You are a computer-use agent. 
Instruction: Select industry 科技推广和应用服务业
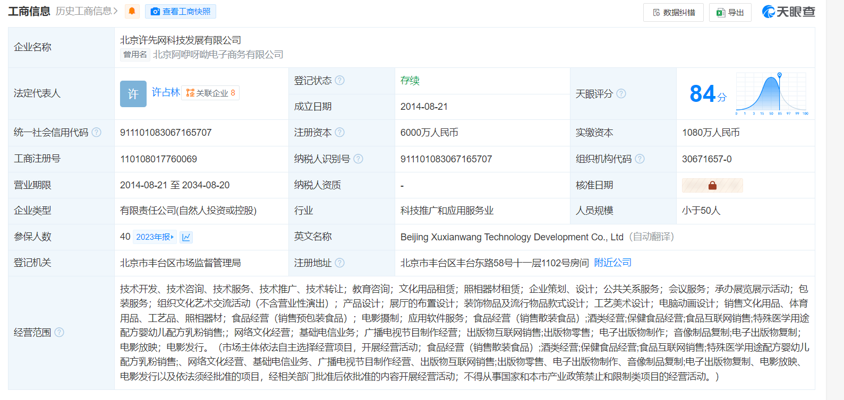447,211
